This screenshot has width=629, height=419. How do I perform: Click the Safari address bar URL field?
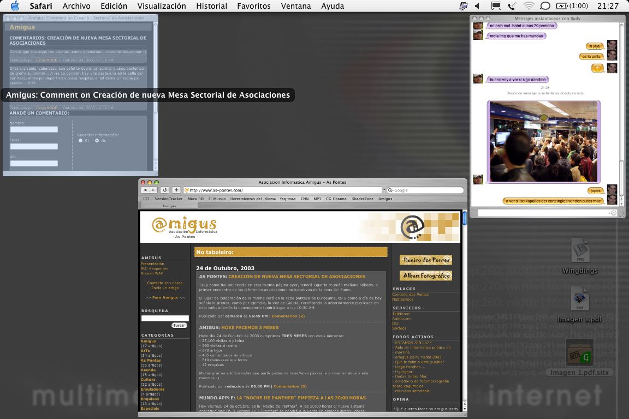click(282, 190)
